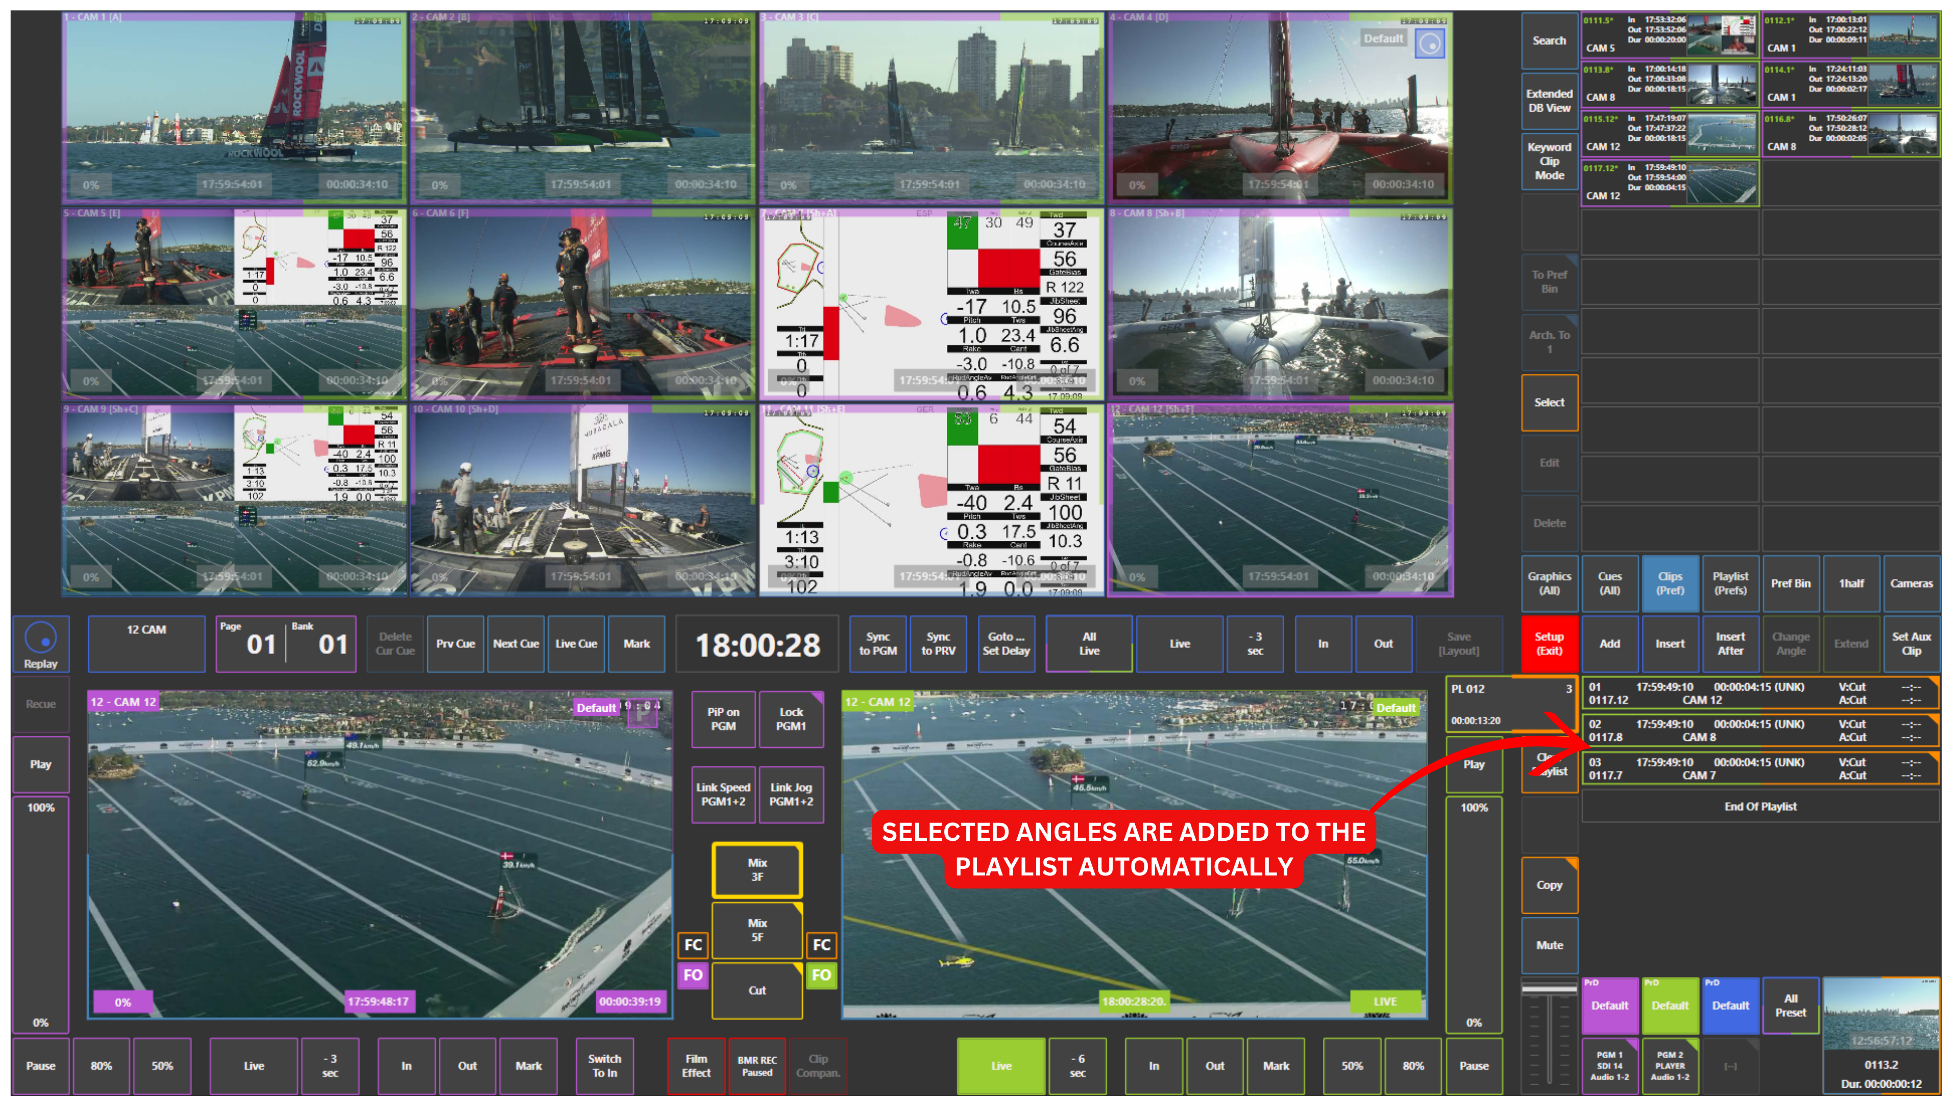Click the PGM 1 SDI 14 Audio 1-2 button
Image resolution: width=1960 pixels, height=1102 pixels.
[1609, 1065]
